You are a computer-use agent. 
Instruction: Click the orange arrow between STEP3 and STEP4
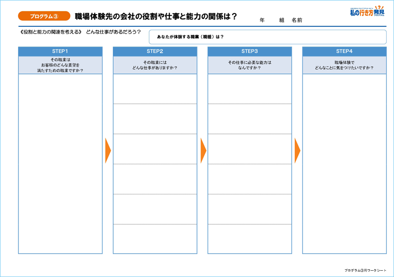[x=297, y=151]
